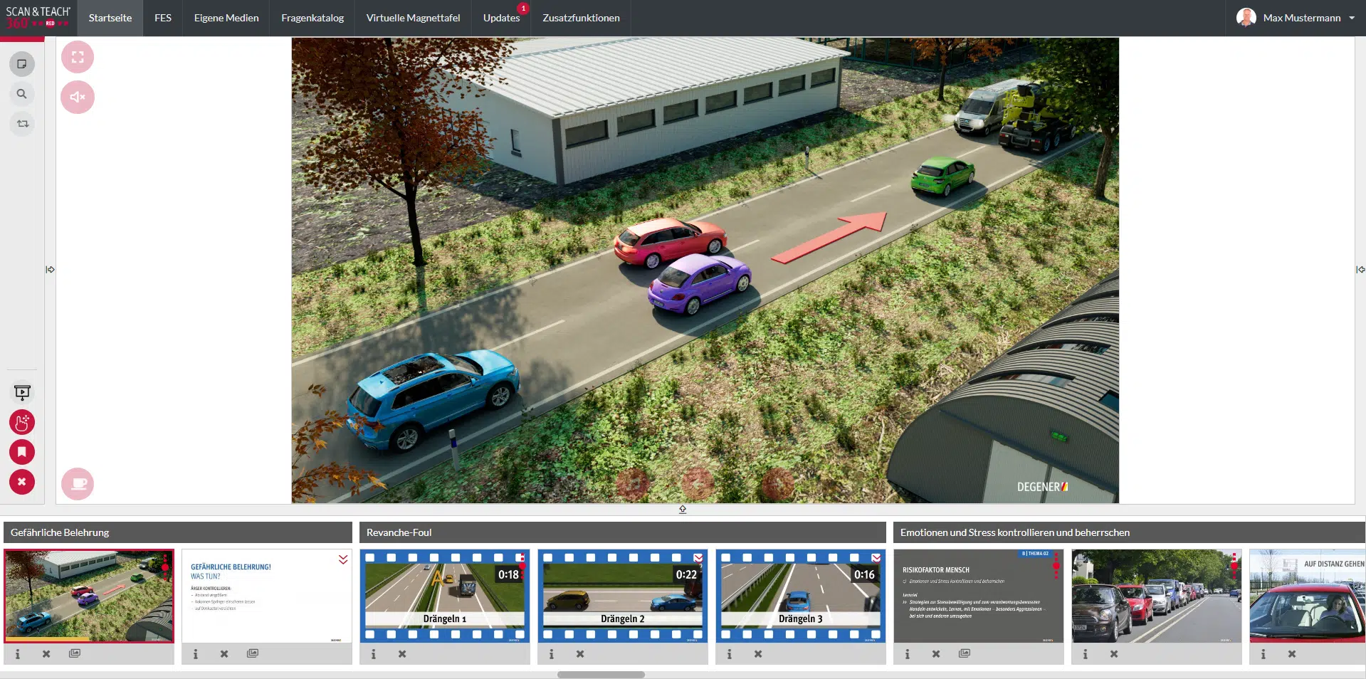Collapse the media strip using upward arrow
The height and width of the screenshot is (679, 1366).
pyautogui.click(x=683, y=510)
